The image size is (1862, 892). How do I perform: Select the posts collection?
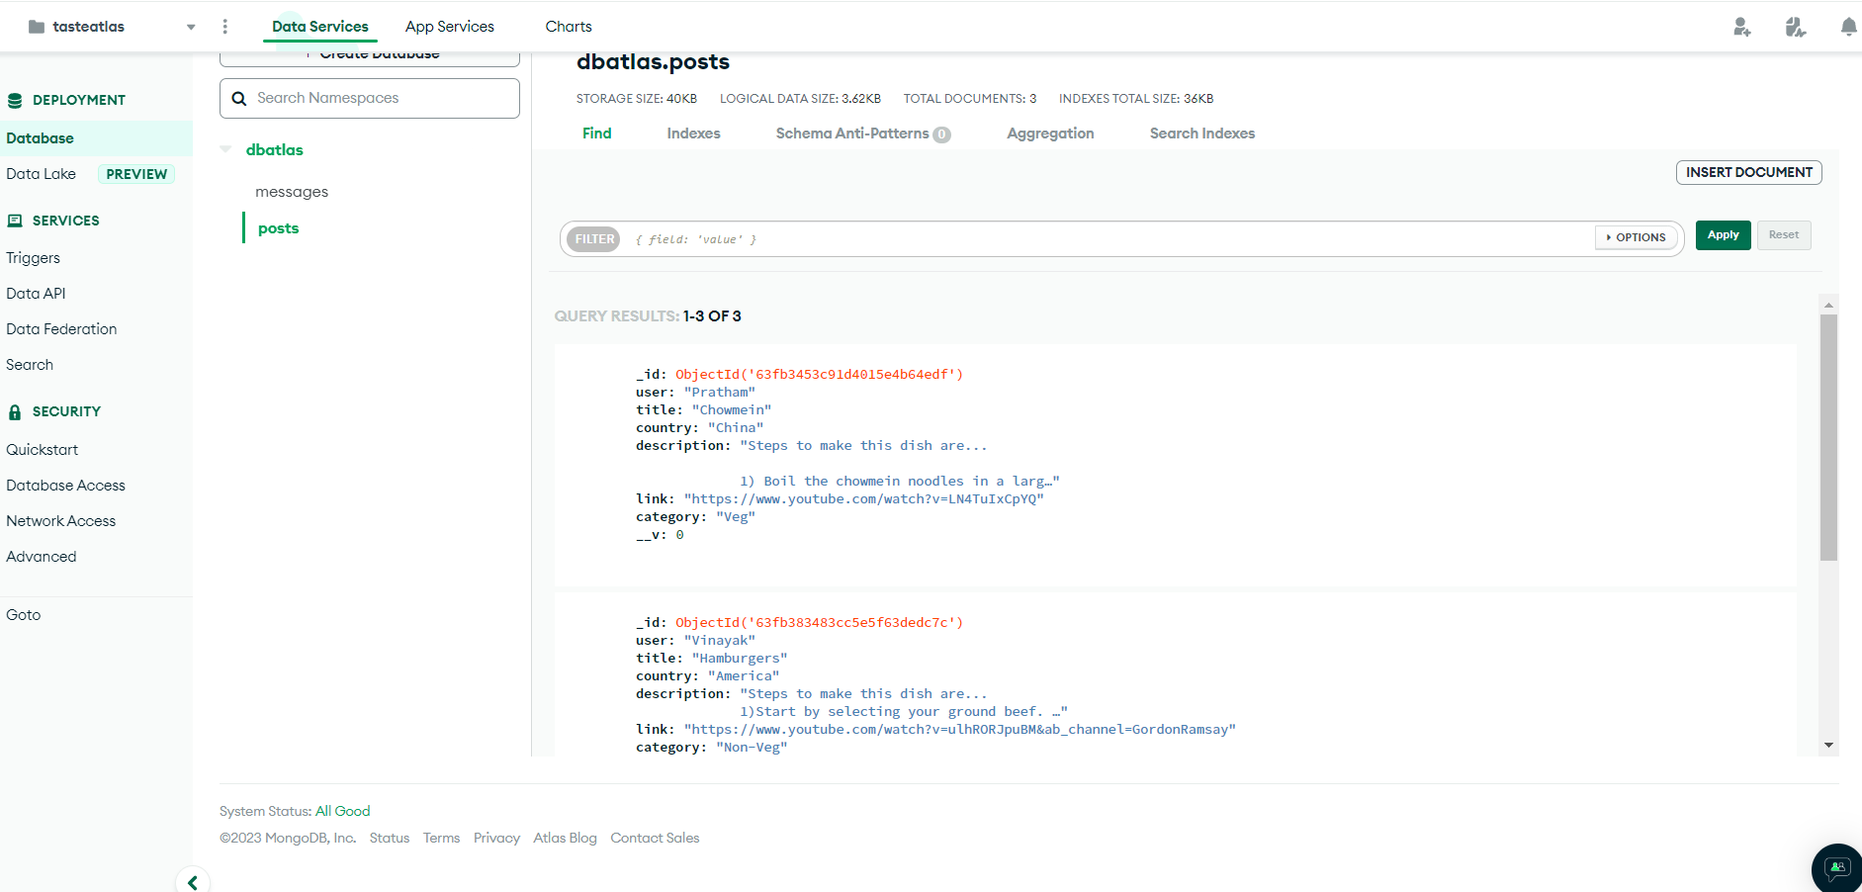(278, 228)
